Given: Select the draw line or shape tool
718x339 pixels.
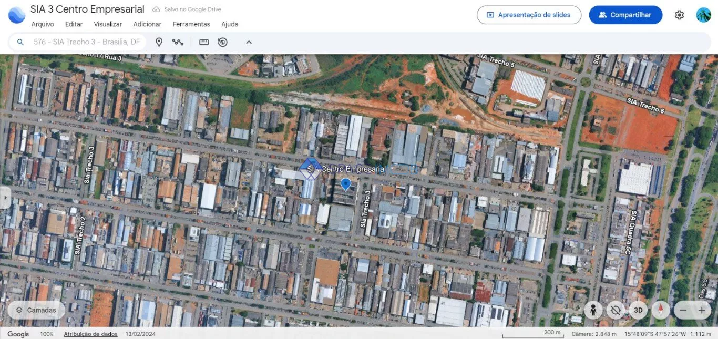Looking at the screenshot, I should [178, 42].
